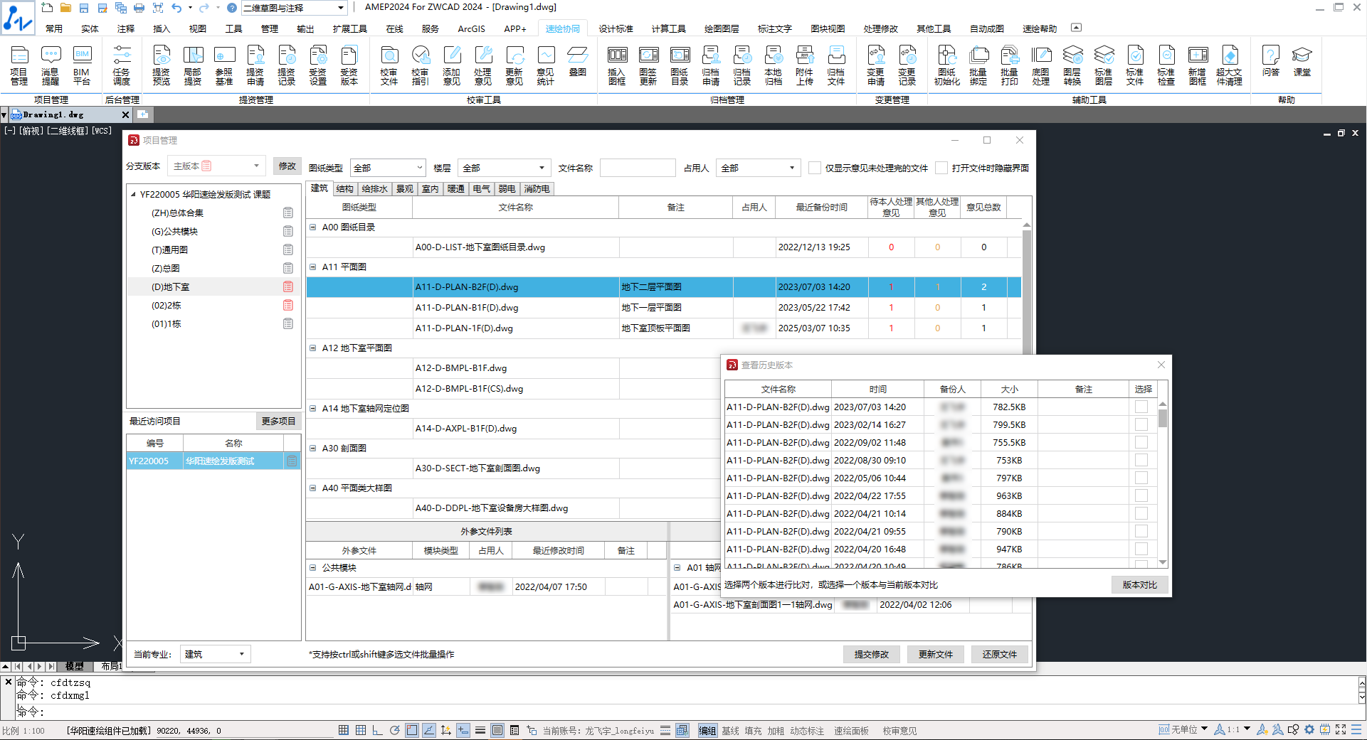Click the 课堂 icon
The width and height of the screenshot is (1367, 740).
1302,62
